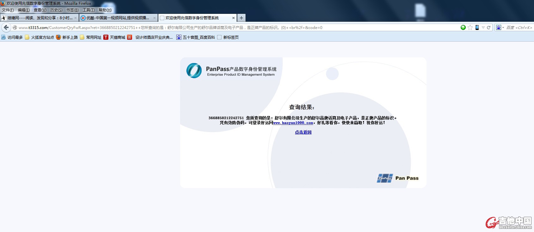Open the 历史(S) menu
Viewport: 534px width, 232px height.
click(56, 10)
